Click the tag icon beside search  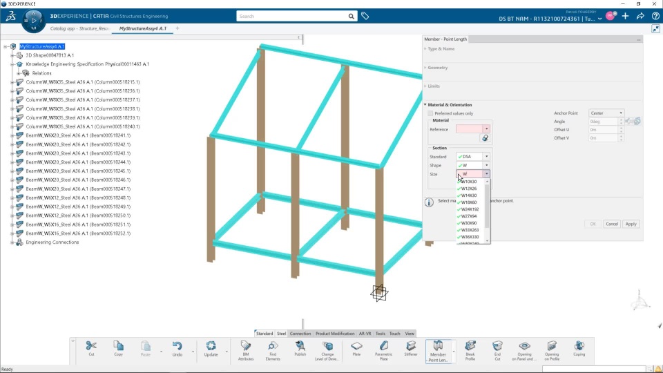coord(365,16)
